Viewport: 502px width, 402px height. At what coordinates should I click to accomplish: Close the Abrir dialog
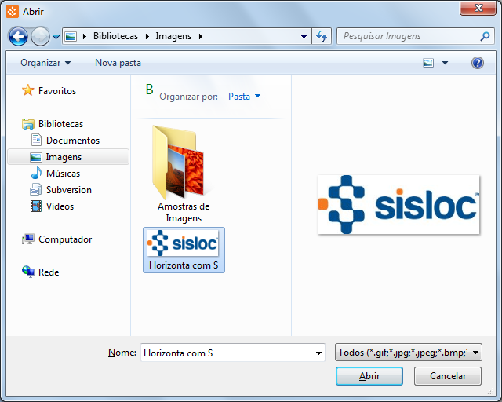tap(478, 8)
